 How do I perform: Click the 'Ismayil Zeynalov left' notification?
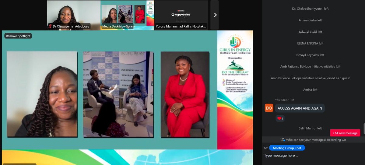tap(310, 55)
